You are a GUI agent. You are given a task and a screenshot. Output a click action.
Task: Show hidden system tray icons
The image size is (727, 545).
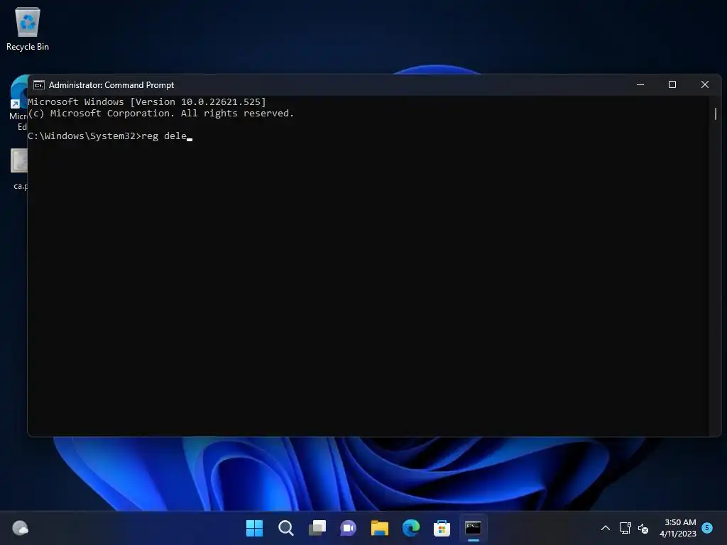click(606, 528)
